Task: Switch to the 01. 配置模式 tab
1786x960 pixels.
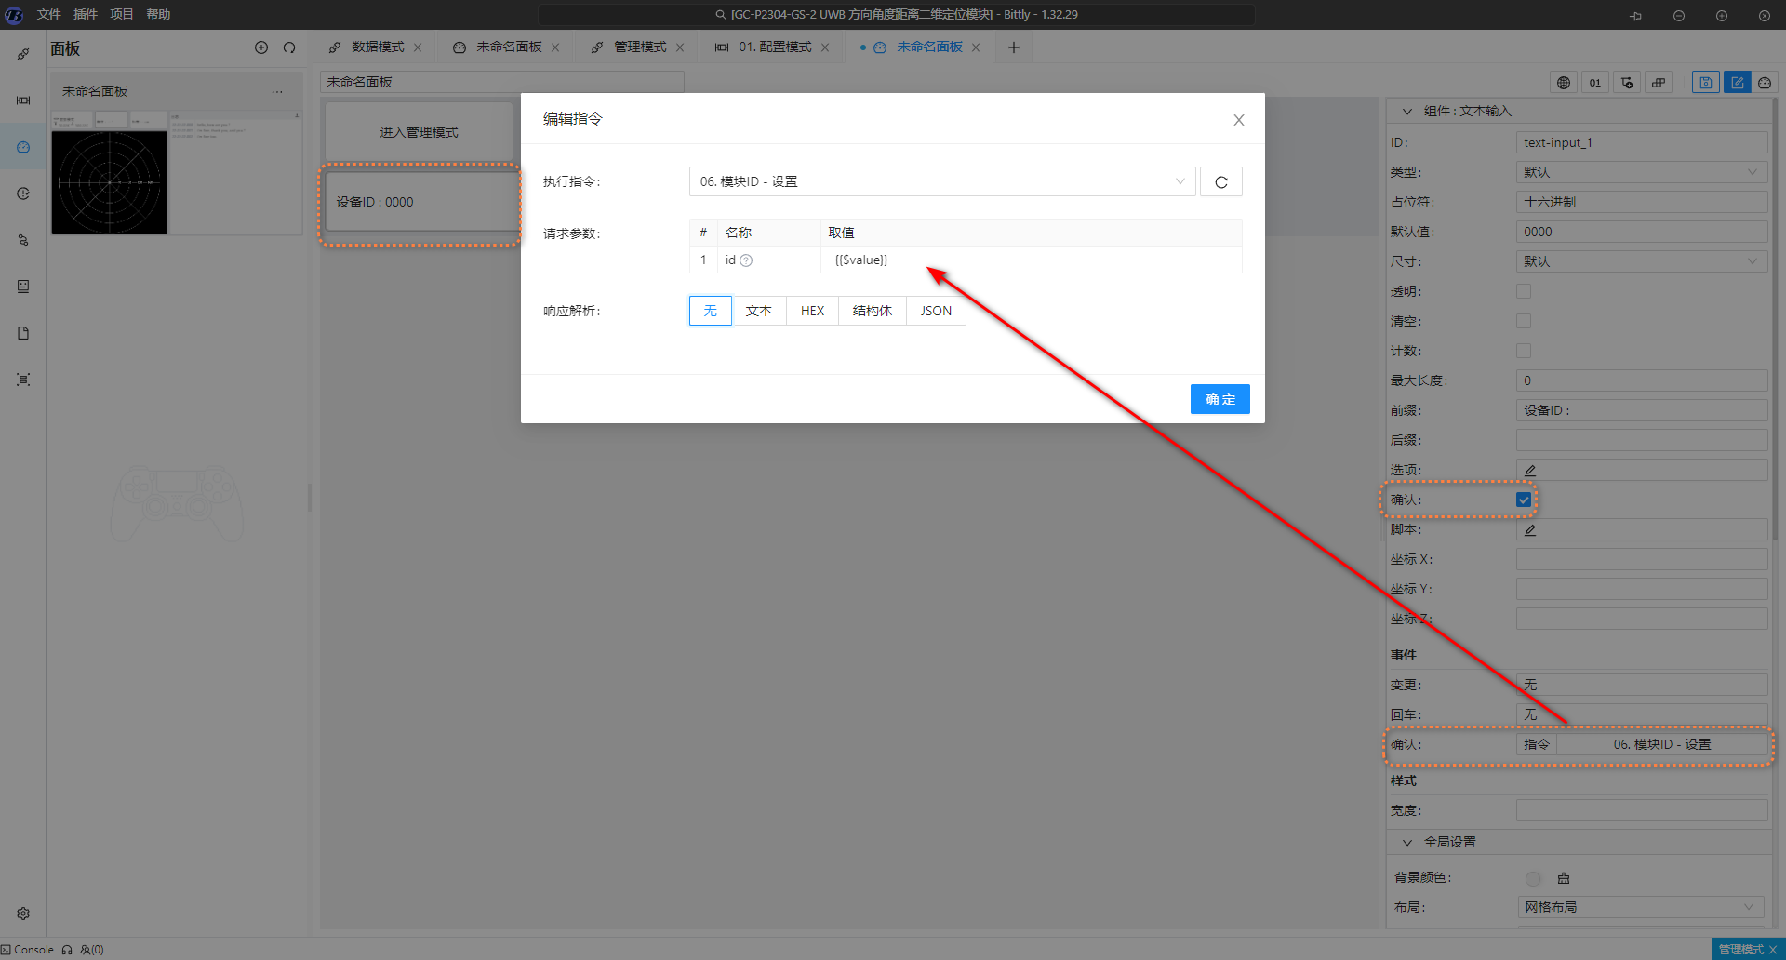Action: click(x=774, y=47)
